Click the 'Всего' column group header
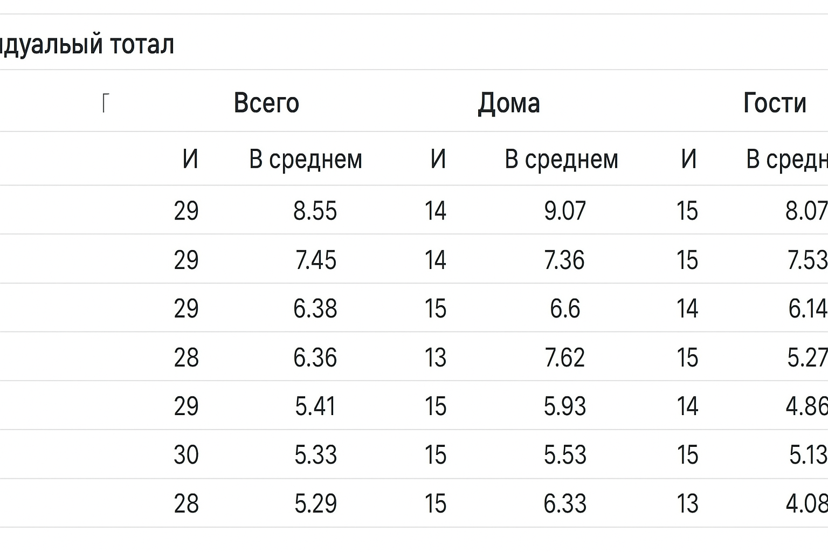Image resolution: width=828 pixels, height=552 pixels. pyautogui.click(x=266, y=103)
